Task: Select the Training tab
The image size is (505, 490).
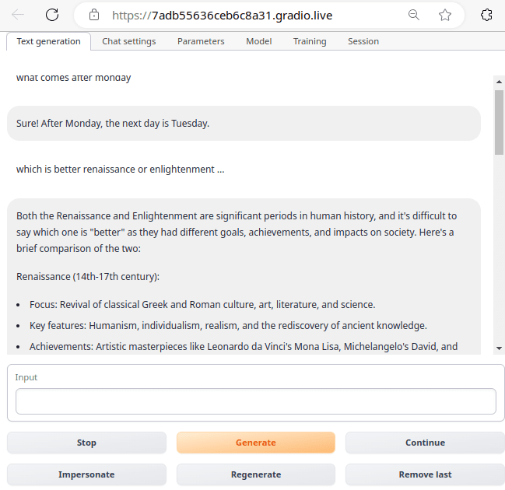Action: point(310,41)
